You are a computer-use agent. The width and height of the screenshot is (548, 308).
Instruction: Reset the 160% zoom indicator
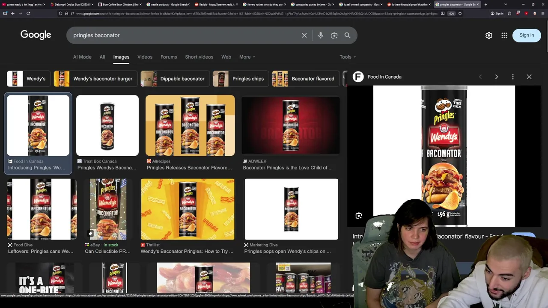pyautogui.click(x=451, y=13)
